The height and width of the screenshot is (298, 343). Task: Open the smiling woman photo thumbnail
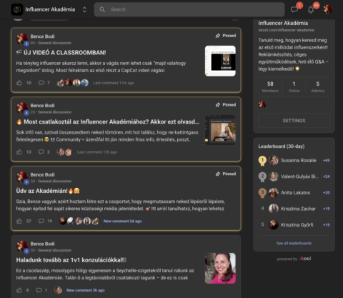tap(220, 268)
